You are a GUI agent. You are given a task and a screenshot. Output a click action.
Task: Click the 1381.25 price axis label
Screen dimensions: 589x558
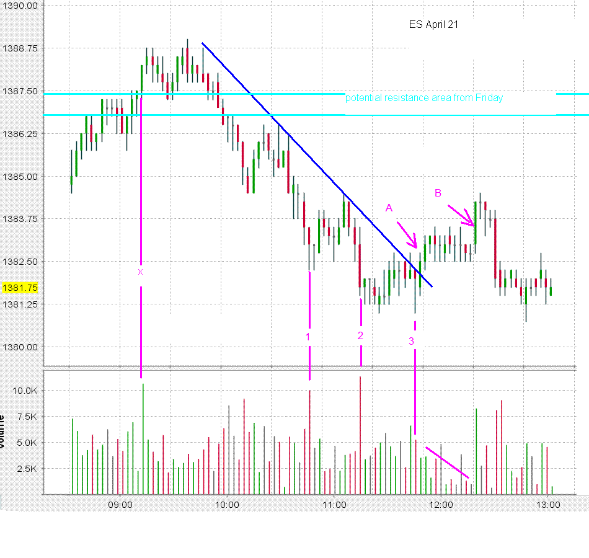tap(20, 304)
